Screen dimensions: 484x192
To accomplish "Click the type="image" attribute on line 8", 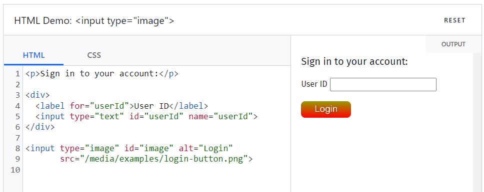I will click(89, 148).
